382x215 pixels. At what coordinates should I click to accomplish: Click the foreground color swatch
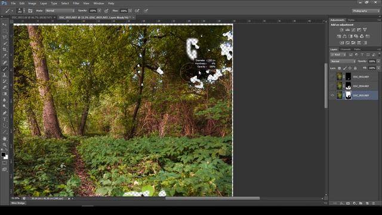[3, 155]
